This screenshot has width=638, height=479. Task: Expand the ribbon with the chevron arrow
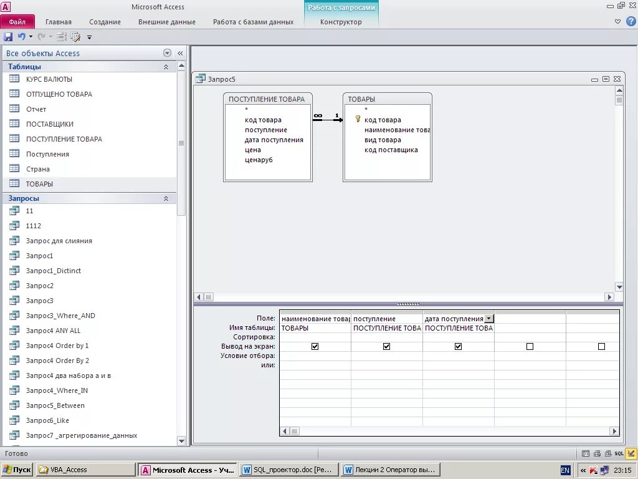pos(617,22)
